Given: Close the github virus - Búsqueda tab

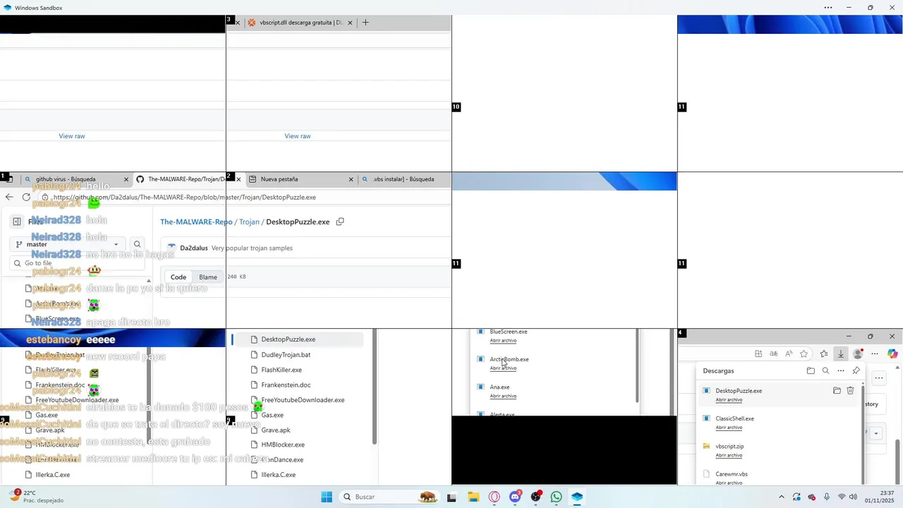Looking at the screenshot, I should [126, 179].
